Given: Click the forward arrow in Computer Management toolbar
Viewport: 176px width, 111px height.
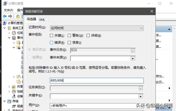Looking at the screenshot, I should click(10, 16).
